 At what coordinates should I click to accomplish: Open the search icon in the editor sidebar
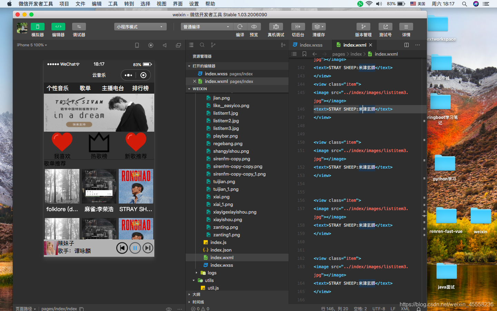coord(202,45)
